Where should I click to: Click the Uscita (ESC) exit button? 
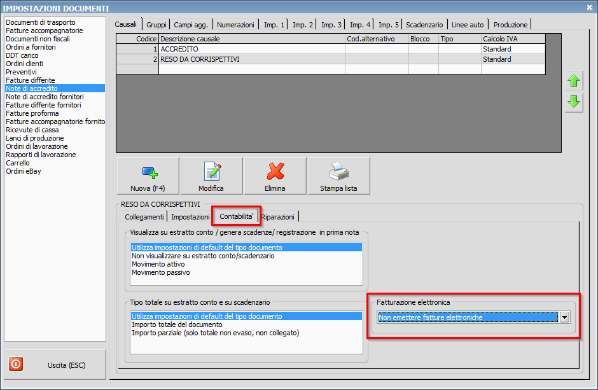(x=55, y=365)
